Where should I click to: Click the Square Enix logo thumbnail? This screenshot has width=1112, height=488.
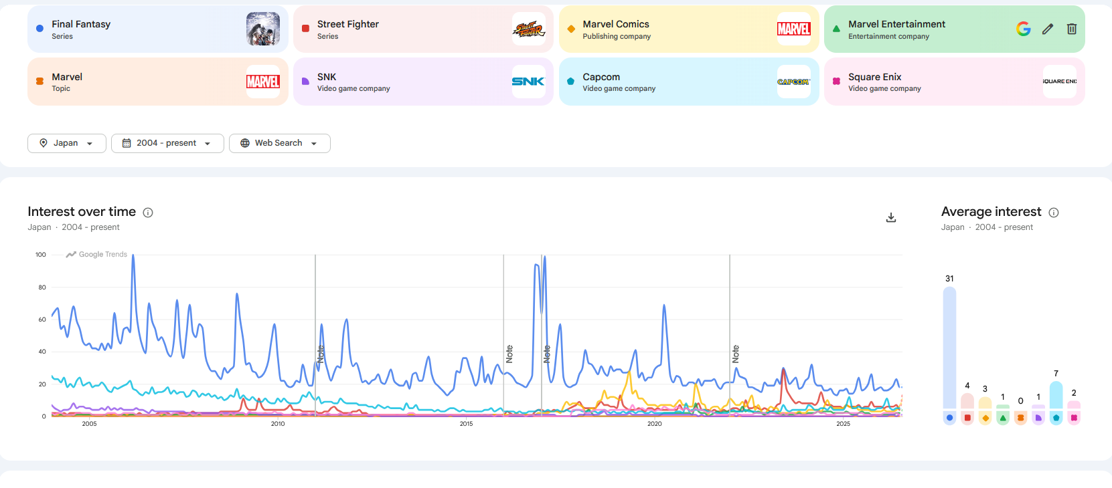1060,82
